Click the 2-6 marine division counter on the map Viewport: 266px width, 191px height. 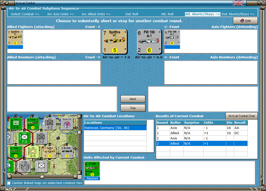[x=16, y=124]
